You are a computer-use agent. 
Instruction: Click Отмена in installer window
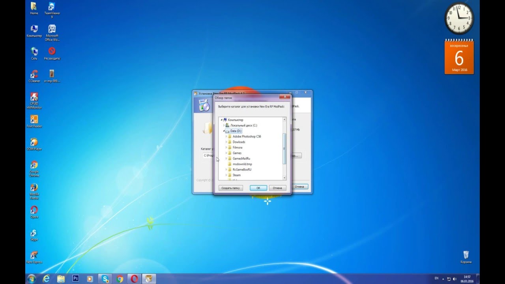pyautogui.click(x=299, y=187)
